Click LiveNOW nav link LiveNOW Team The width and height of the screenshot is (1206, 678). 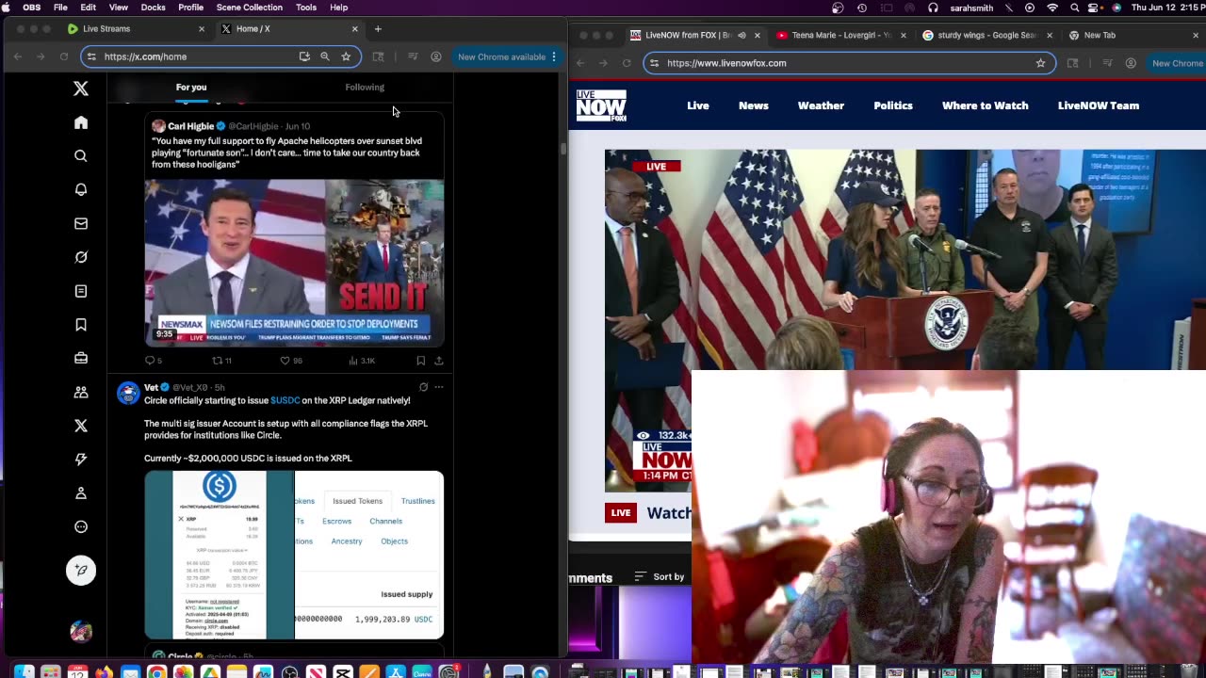click(1099, 105)
